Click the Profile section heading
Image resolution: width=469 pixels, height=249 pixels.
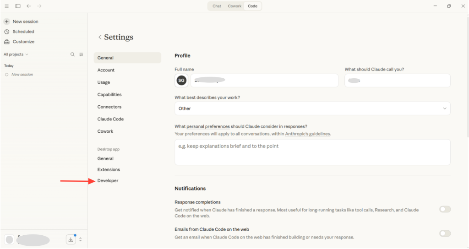(x=182, y=55)
